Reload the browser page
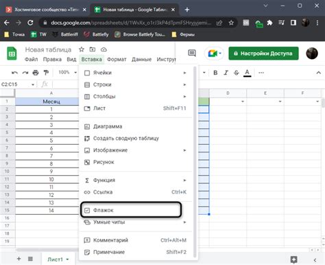Viewport: 325px width, 265px height. coord(30,23)
